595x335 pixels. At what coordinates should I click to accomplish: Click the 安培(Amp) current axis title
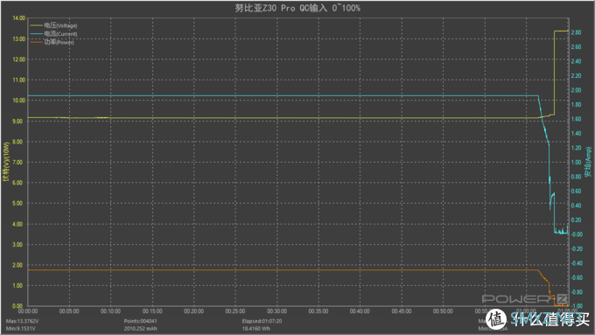588,162
